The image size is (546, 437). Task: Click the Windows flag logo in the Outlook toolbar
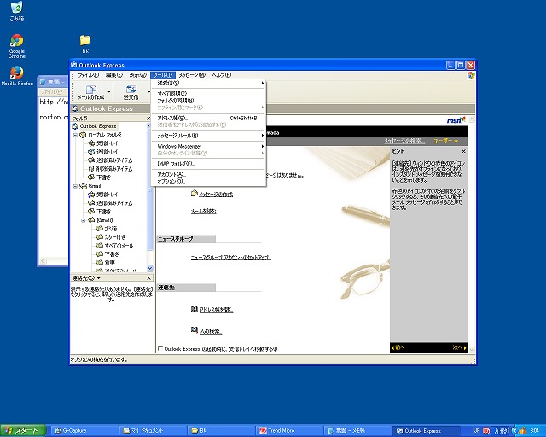click(x=471, y=75)
